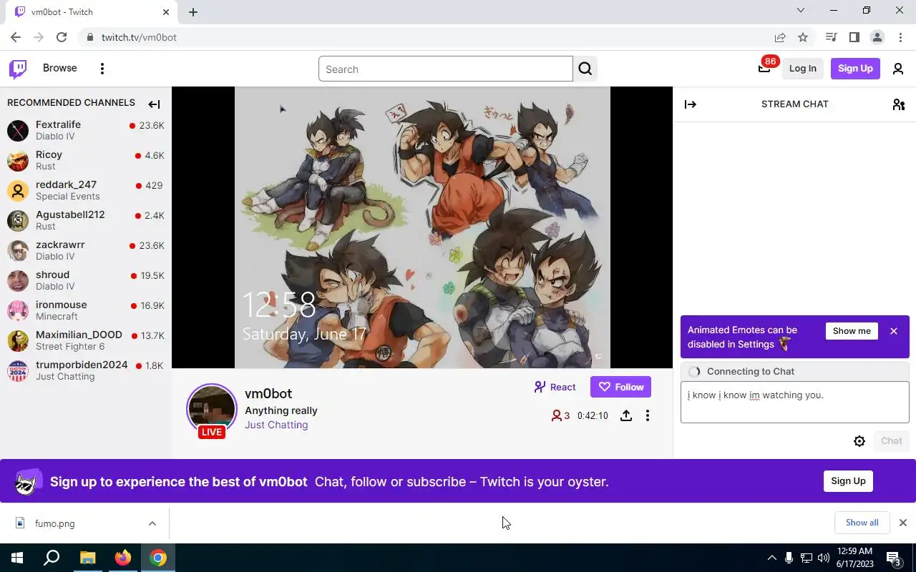Screen dimensions: 916x572
Task: Bookmark this page with the star
Action: pyautogui.click(x=803, y=37)
